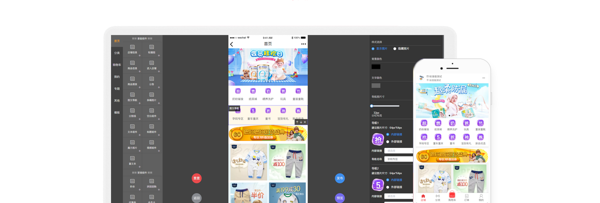This screenshot has height=203, width=600.
Task: Add the 条幅图片 banner component
Action: [151, 97]
